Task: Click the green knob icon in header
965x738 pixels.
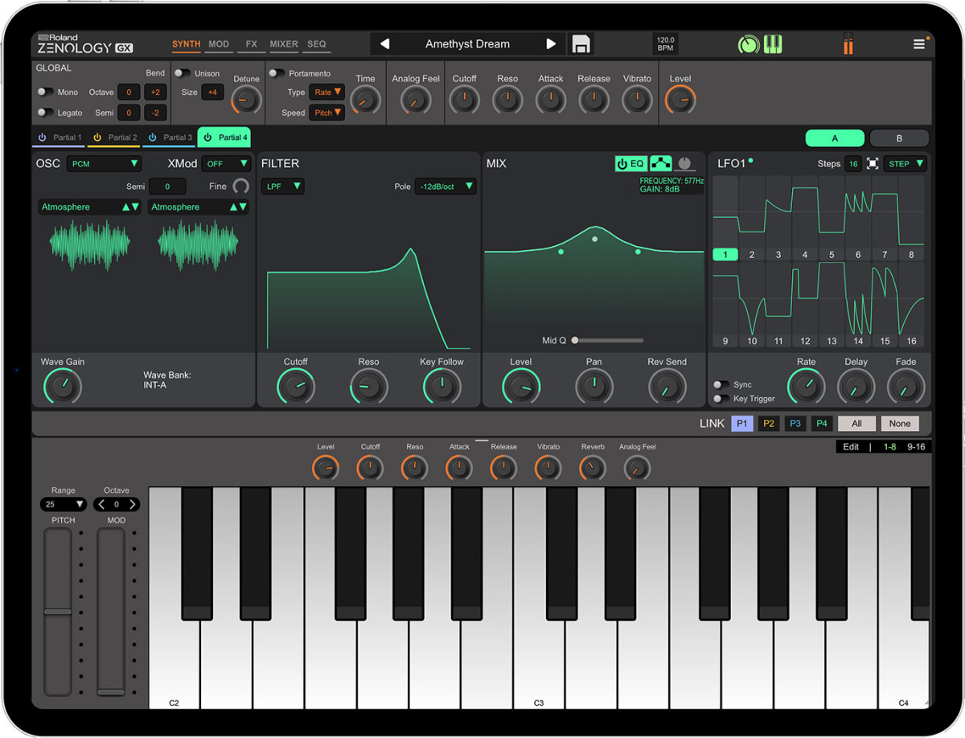Action: click(x=748, y=45)
